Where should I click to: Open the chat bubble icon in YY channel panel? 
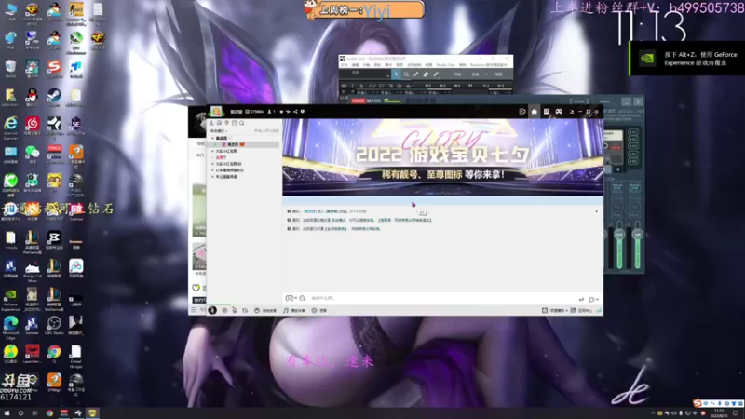point(219,123)
